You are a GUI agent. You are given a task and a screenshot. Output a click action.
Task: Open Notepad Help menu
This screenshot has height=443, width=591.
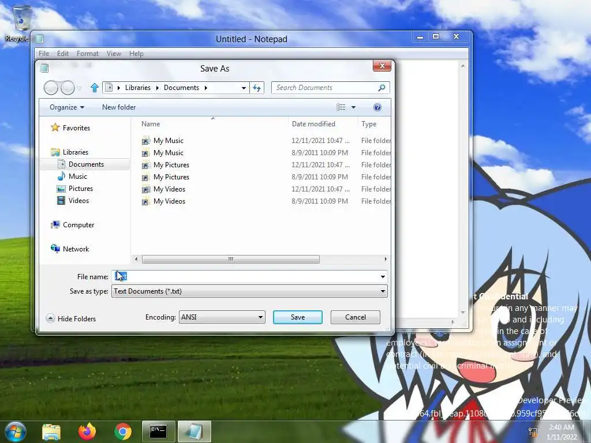tap(136, 54)
